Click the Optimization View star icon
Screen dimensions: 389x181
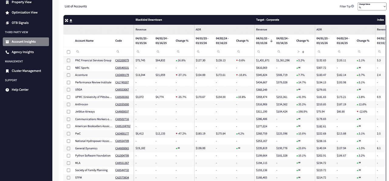pos(7,12)
